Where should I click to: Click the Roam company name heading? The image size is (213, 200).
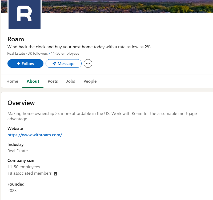[x=16, y=39]
